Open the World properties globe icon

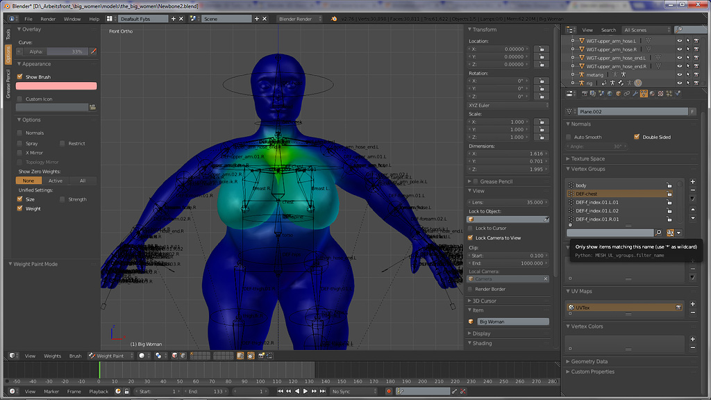click(x=610, y=94)
